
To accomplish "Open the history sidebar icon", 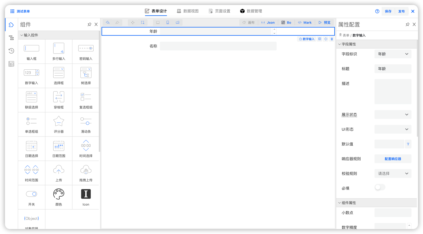I will pyautogui.click(x=11, y=51).
